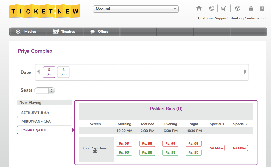Click green Rs. 95 Evening button

click(x=170, y=152)
